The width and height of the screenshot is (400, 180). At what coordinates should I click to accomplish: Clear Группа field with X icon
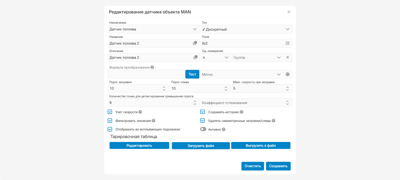288,58
